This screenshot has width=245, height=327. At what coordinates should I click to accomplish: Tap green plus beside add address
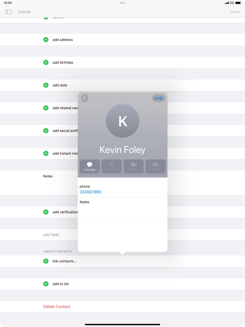point(46,40)
